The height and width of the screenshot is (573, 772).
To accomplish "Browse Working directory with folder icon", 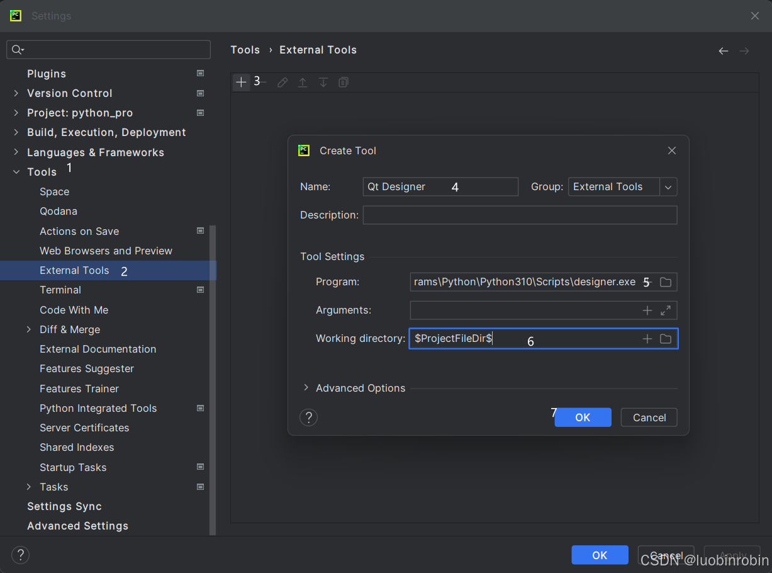I will (666, 339).
